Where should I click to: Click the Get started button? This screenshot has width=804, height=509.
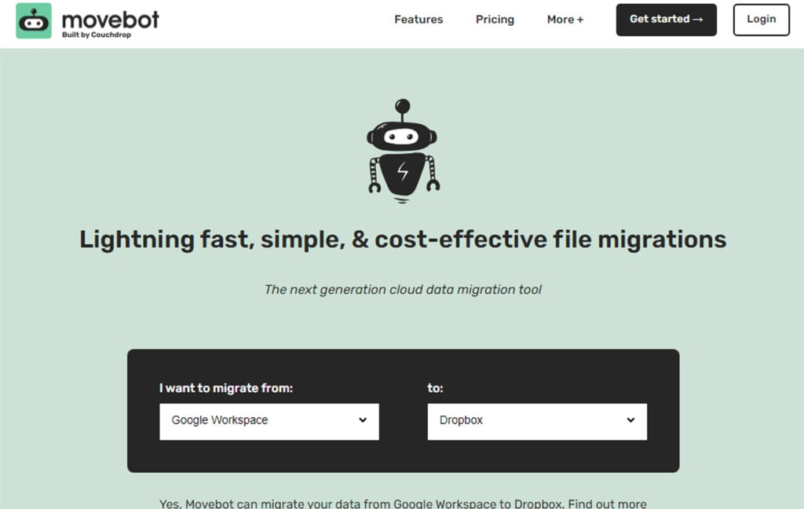[666, 20]
